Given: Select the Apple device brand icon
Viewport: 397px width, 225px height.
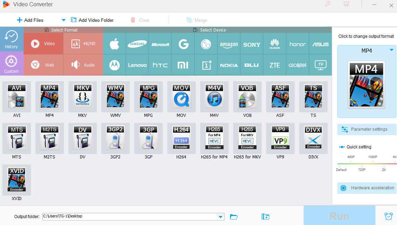Looking at the screenshot, I should click(115, 44).
